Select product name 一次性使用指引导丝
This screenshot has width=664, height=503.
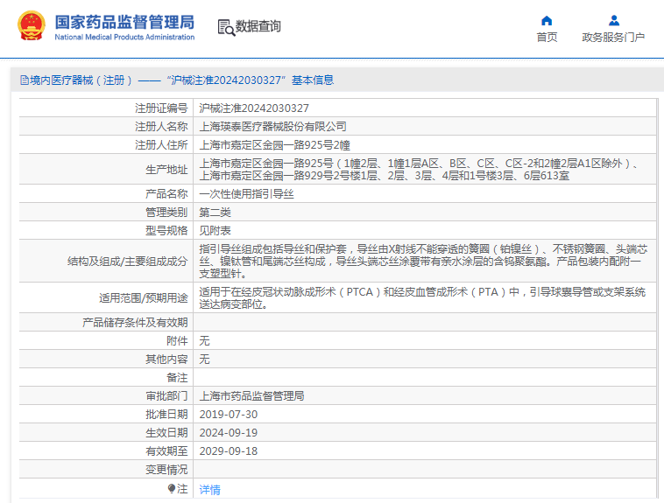tap(246, 193)
